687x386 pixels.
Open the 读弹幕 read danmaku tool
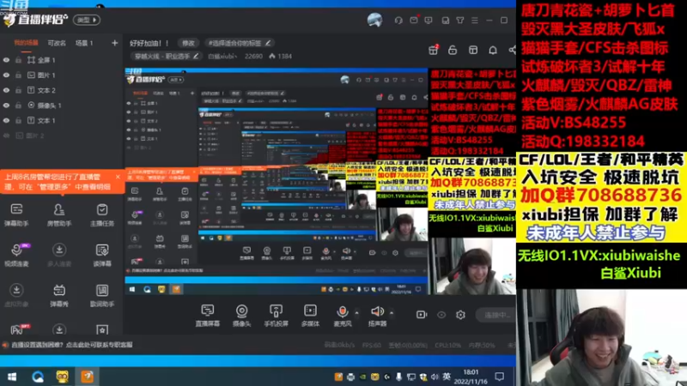(102, 254)
